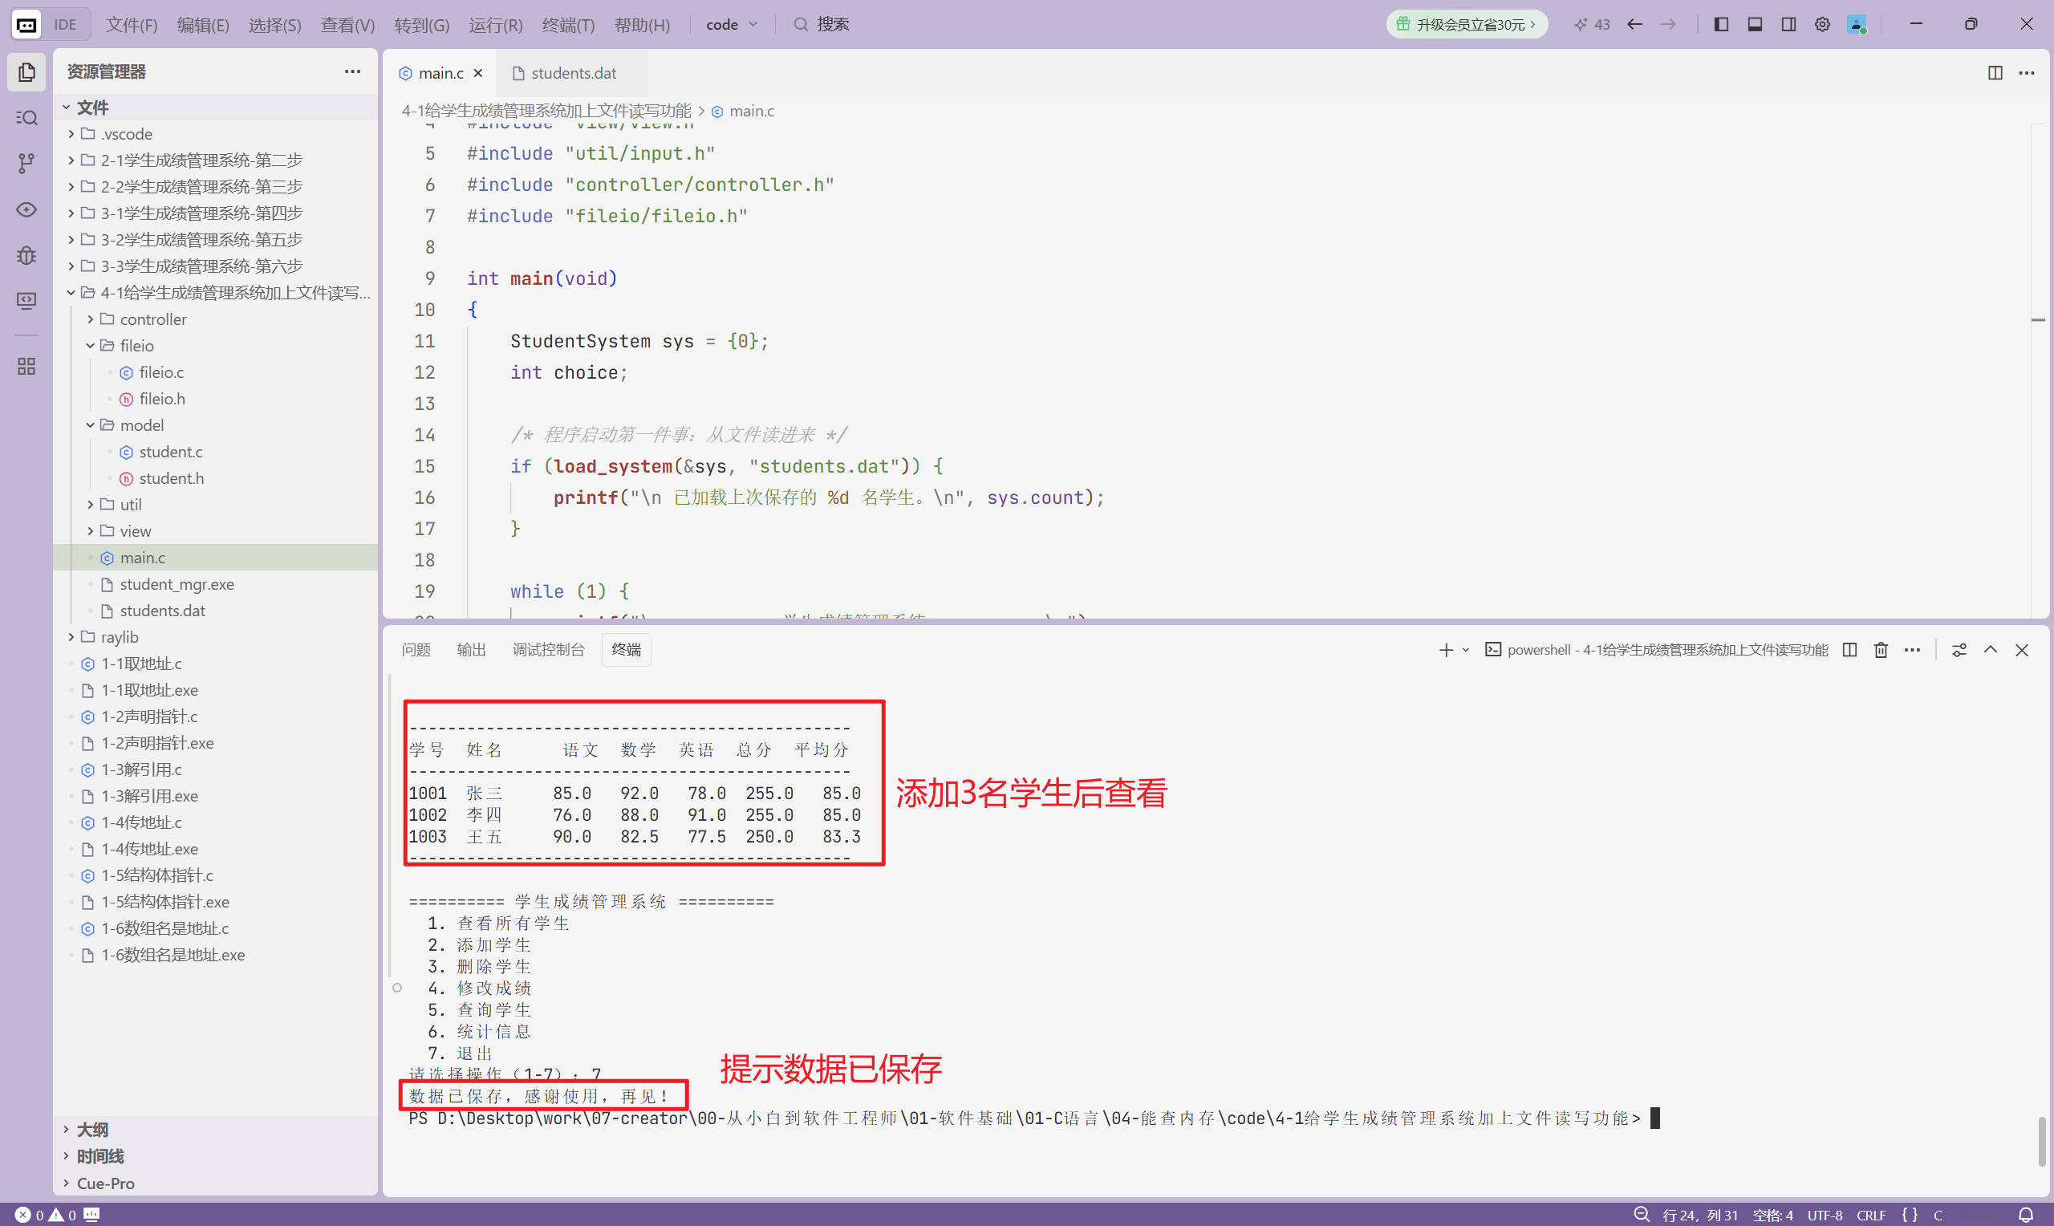
Task: Open explorer more actions ellipsis
Action: point(353,72)
